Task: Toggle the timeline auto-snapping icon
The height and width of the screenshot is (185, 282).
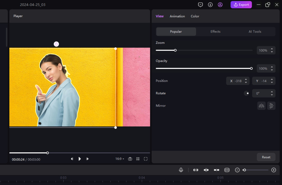Action: [x=206, y=170]
